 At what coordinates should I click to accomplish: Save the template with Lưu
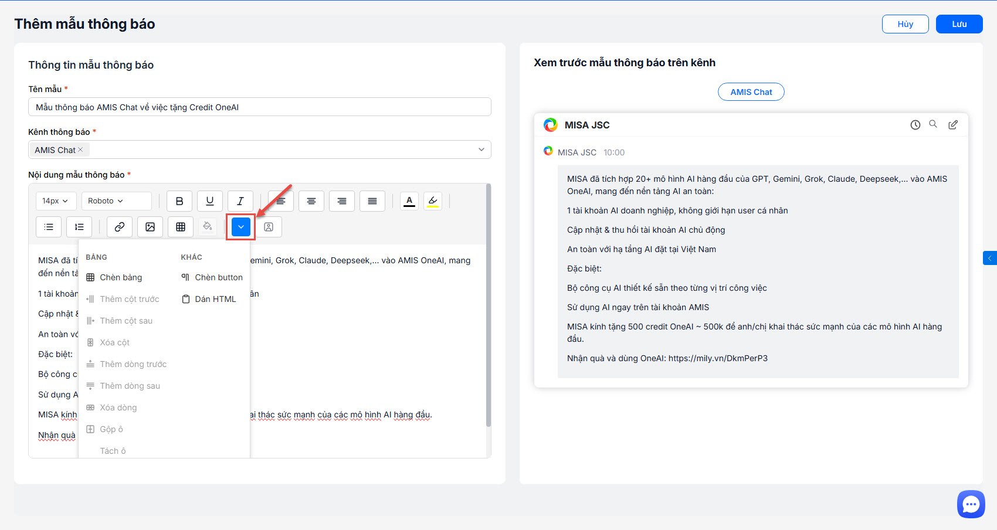(x=959, y=24)
